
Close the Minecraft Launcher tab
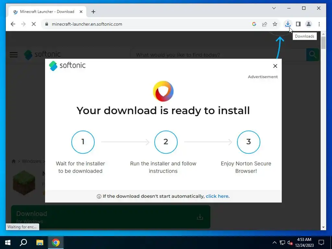[81, 12]
